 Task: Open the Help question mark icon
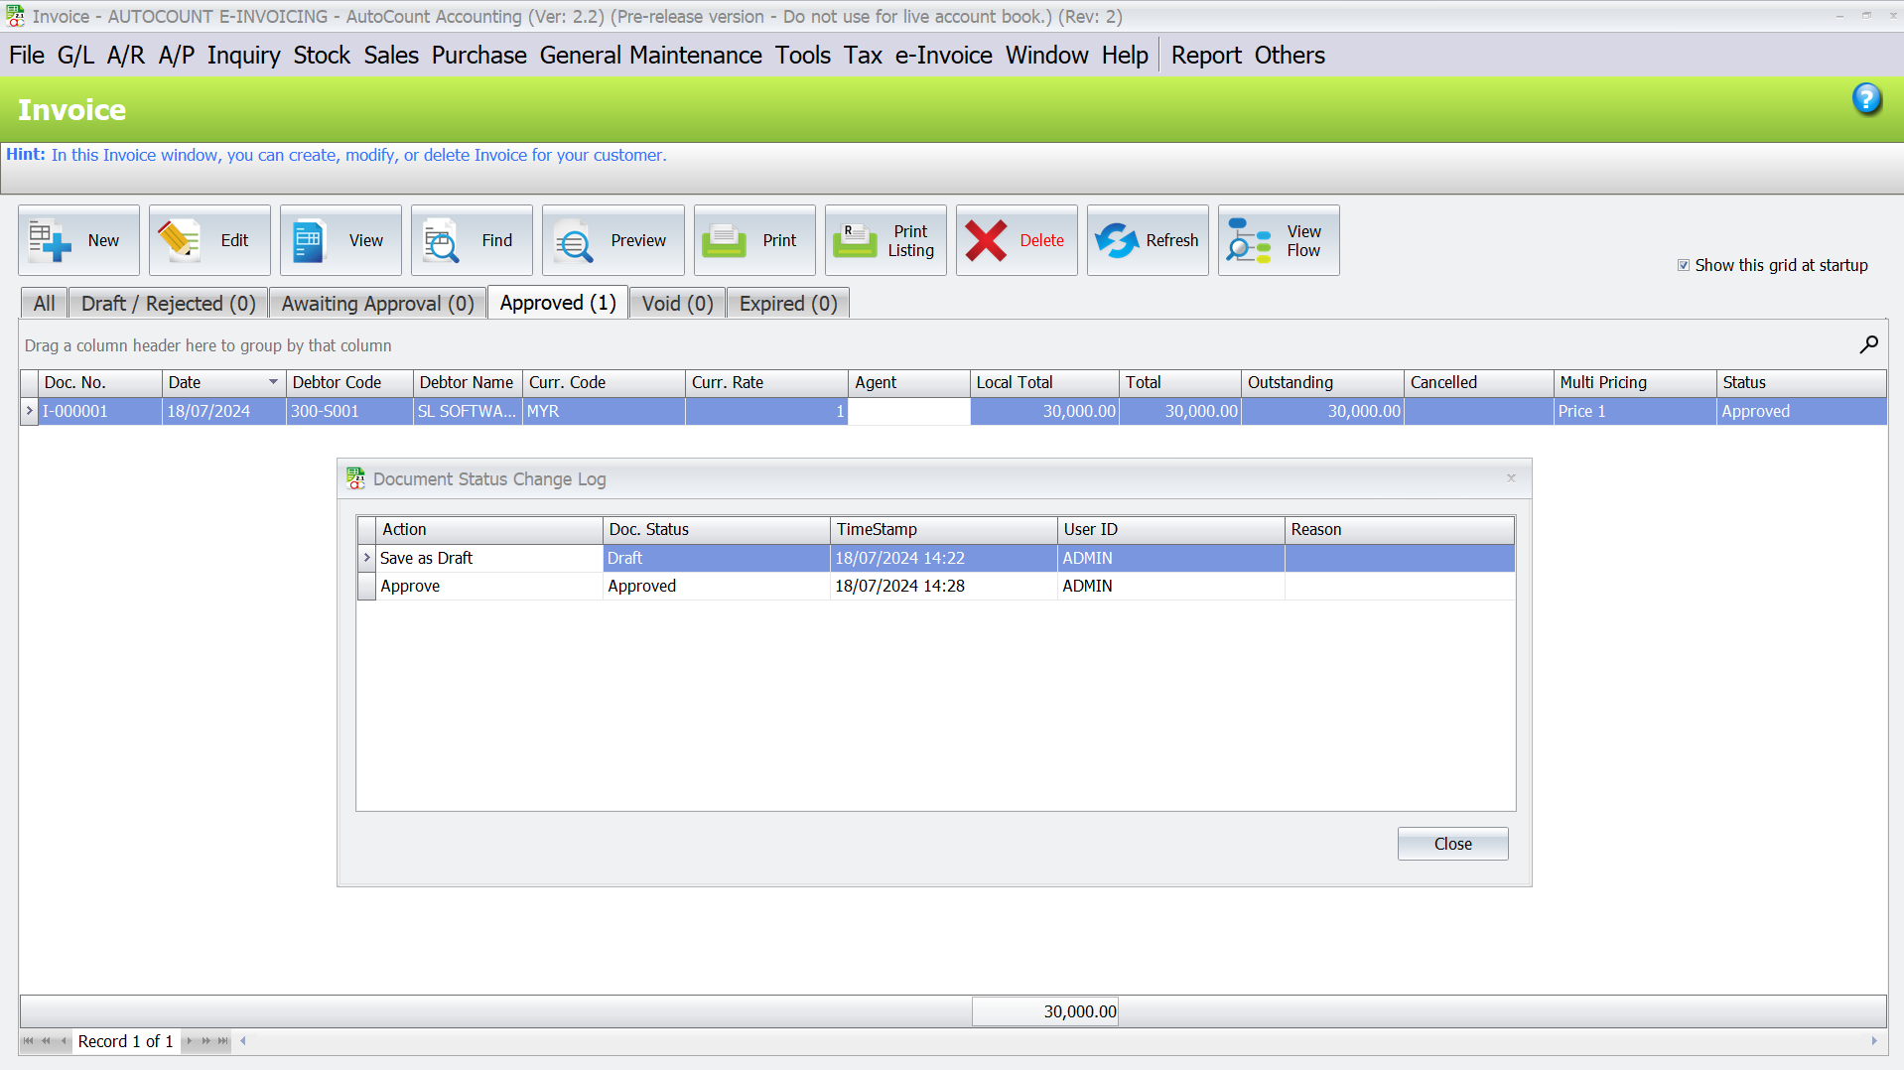click(x=1867, y=99)
